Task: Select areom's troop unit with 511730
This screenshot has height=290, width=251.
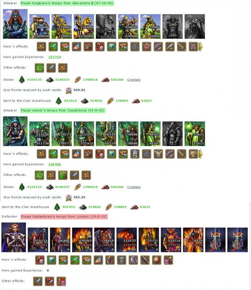Action: [40, 134]
